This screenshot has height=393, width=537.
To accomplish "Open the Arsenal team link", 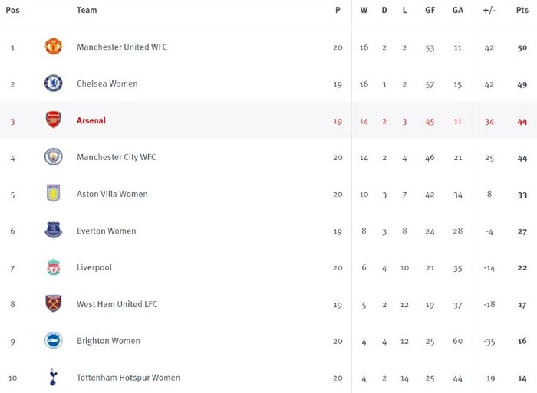I will pos(91,120).
